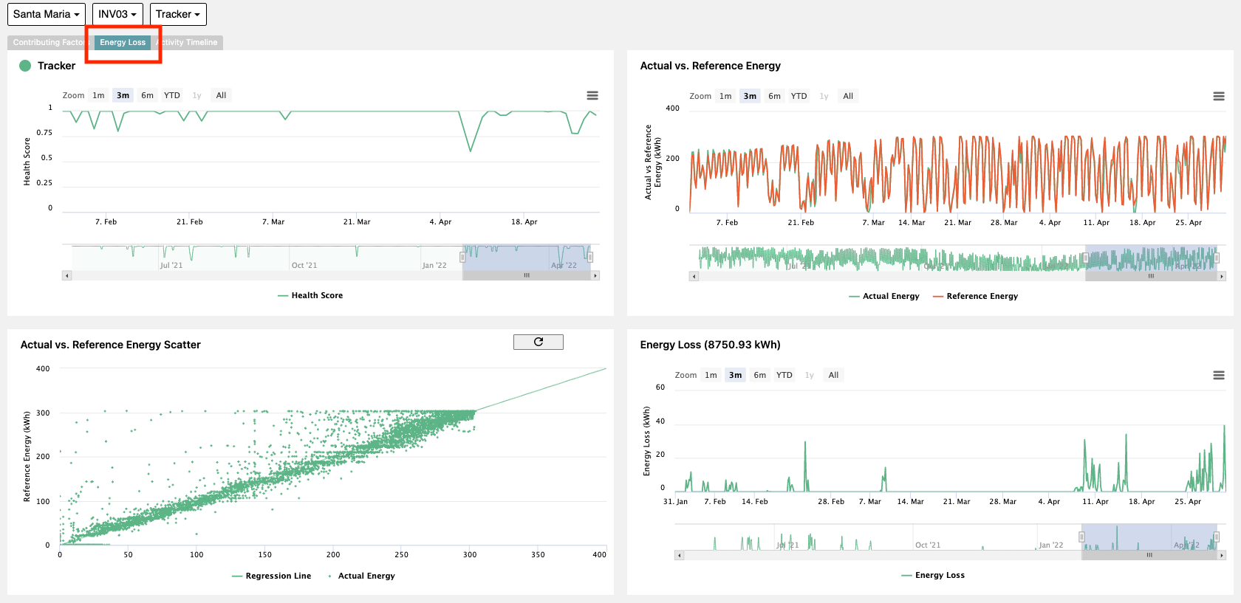Click left arrow in Actual vs Reference navigator
Image resolution: width=1241 pixels, height=603 pixels.
(x=694, y=276)
